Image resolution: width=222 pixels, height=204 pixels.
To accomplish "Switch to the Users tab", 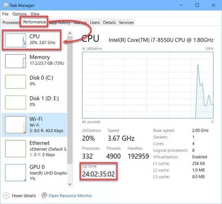I will pyautogui.click(x=95, y=22).
